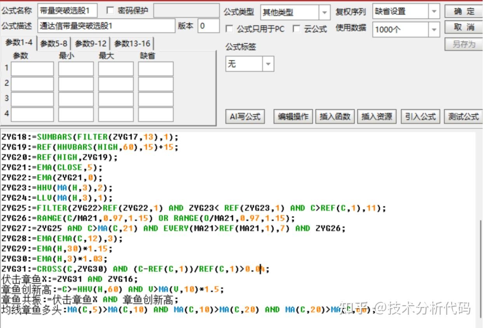Screen dimensions: 483x328
Task: Click the 引入公式 button
Action: click(420, 116)
